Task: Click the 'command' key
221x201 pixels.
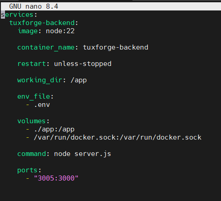Action: pos(31,154)
